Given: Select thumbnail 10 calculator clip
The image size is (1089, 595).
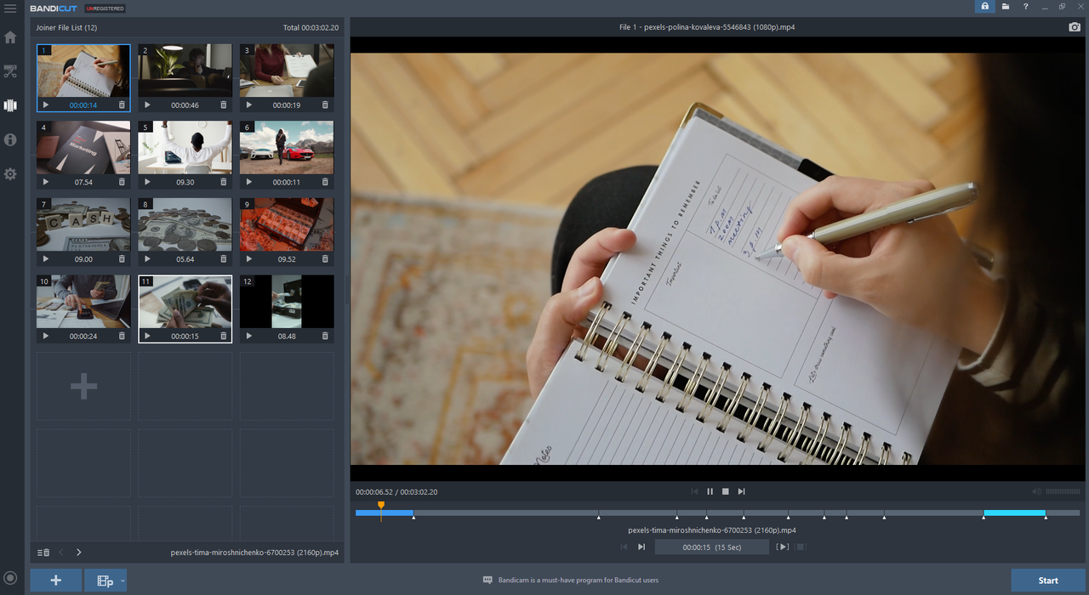Looking at the screenshot, I should 83,301.
